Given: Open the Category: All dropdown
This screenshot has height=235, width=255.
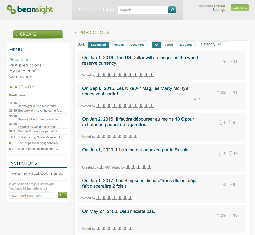Looking at the screenshot, I should (x=214, y=44).
